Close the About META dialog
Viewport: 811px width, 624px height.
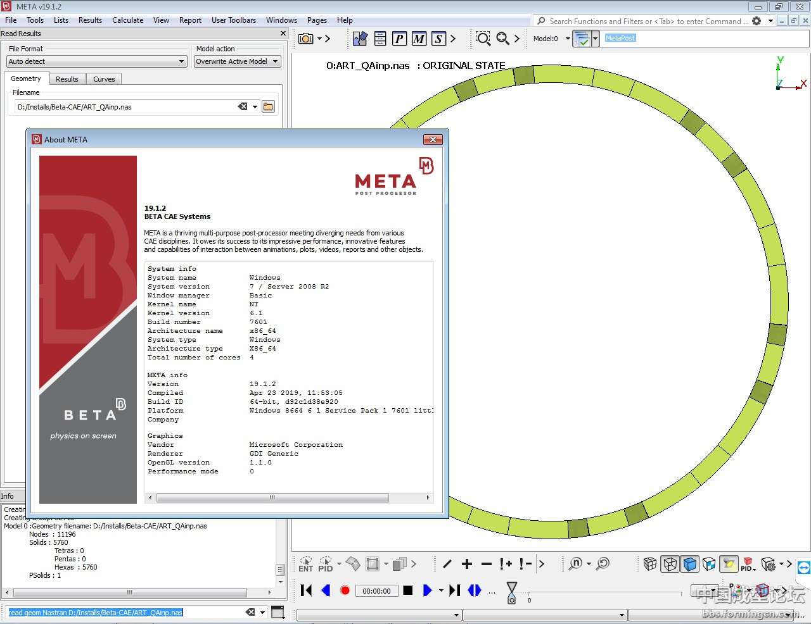pyautogui.click(x=433, y=139)
